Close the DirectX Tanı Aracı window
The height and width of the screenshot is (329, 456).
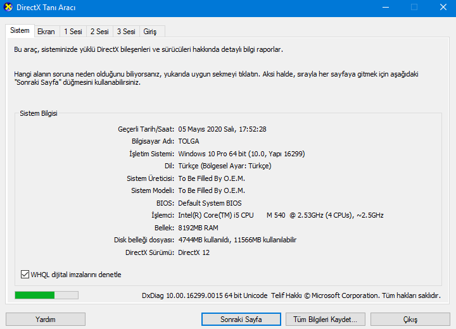(443, 7)
